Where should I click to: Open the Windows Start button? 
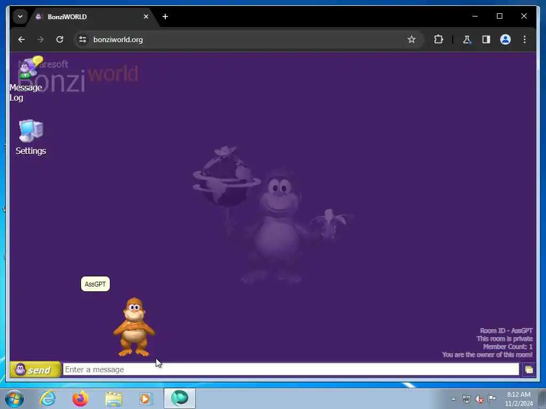14,398
